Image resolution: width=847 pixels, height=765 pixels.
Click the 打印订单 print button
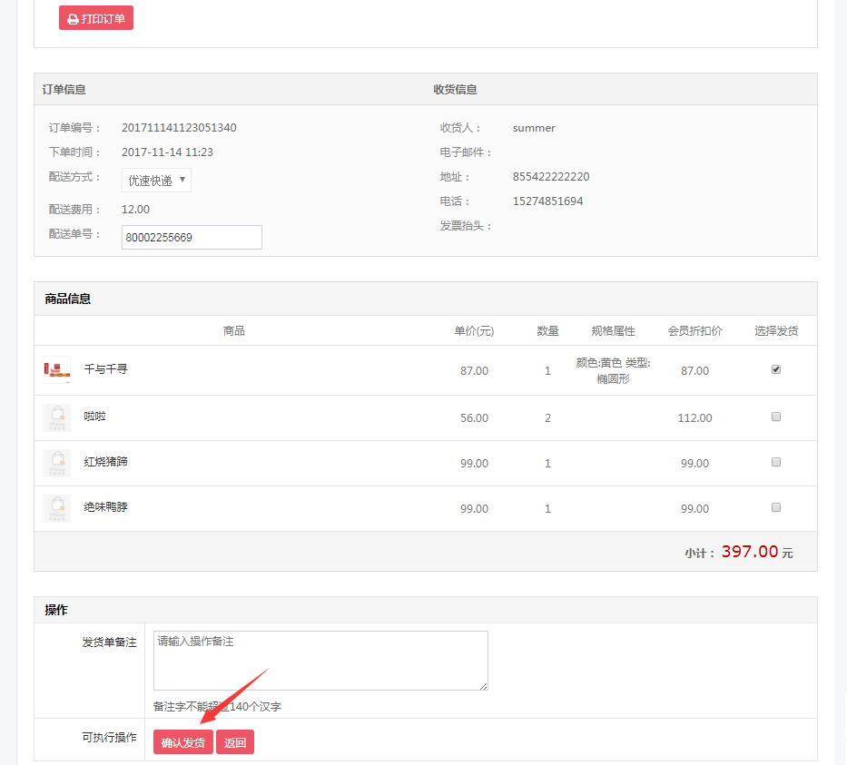(96, 18)
